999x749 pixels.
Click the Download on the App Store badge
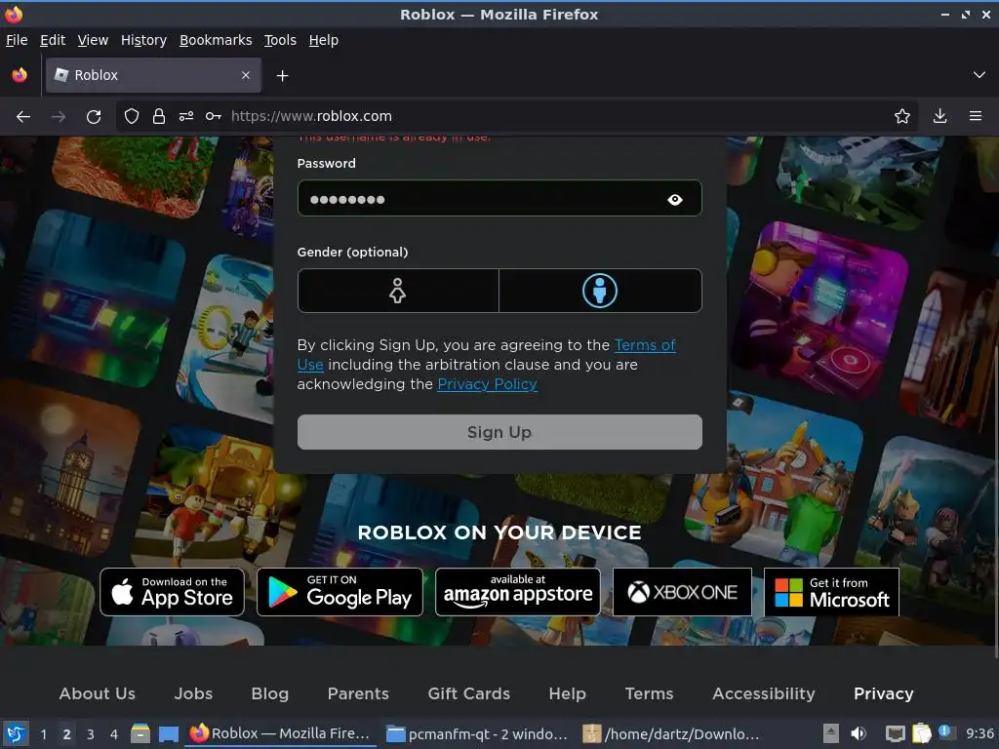coord(172,592)
